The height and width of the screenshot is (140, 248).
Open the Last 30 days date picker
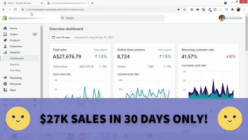point(61,37)
